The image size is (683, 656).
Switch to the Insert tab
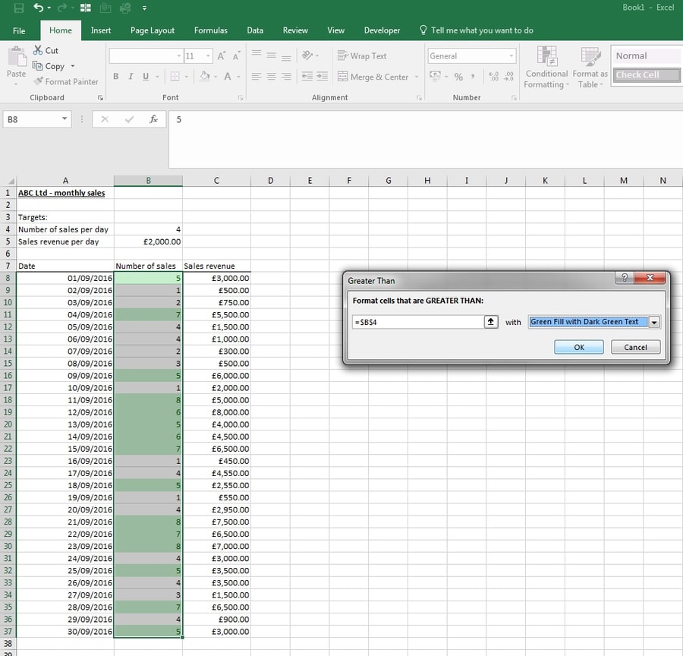[101, 30]
